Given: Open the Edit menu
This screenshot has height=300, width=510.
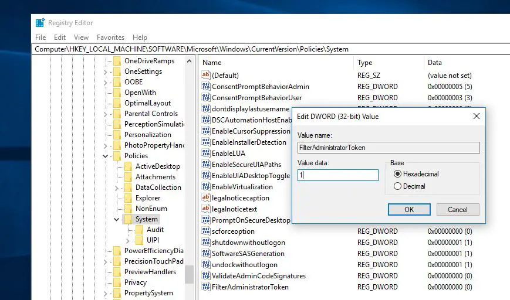Looking at the screenshot, I should 60,37.
